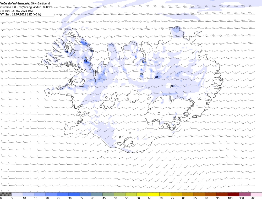The image size is (262, 200).
Task: Choose the 80–85 orange legend swatch
Action: point(188,194)
